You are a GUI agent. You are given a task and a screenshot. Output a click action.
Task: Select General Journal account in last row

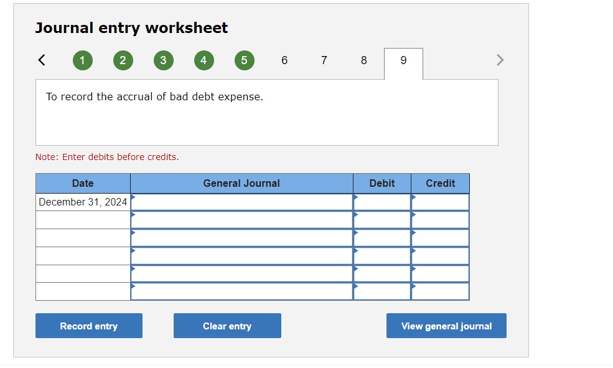(241, 291)
